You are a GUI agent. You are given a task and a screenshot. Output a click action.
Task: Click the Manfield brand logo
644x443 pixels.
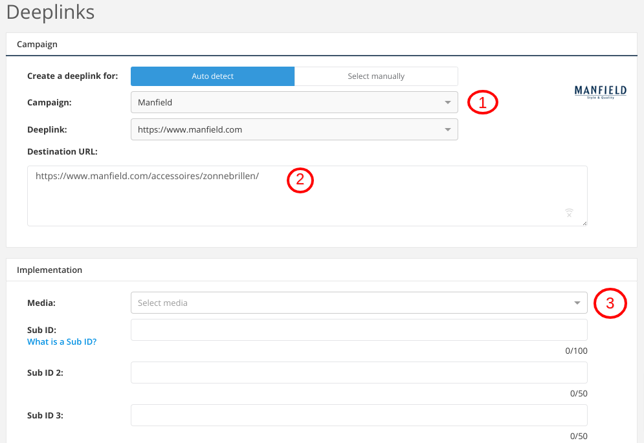click(x=600, y=92)
